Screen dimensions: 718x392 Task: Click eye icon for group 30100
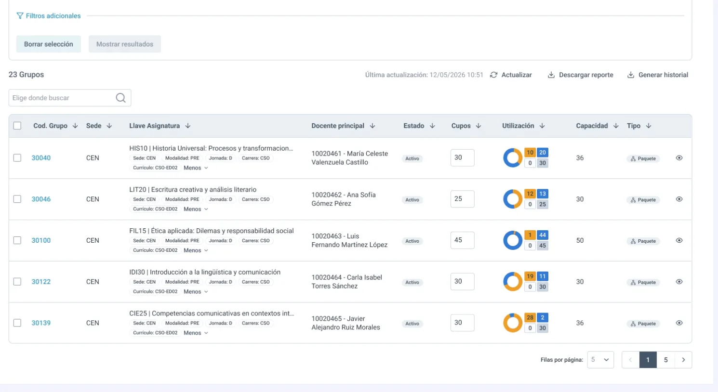click(x=679, y=240)
